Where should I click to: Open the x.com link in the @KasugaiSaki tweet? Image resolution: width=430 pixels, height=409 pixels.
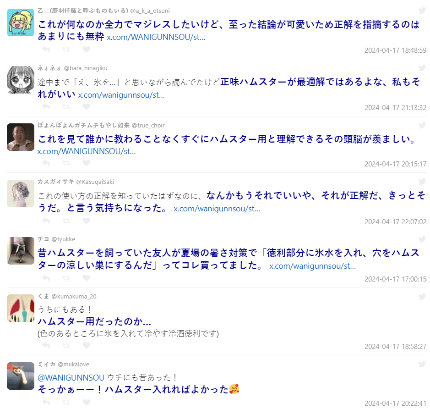pos(217,209)
